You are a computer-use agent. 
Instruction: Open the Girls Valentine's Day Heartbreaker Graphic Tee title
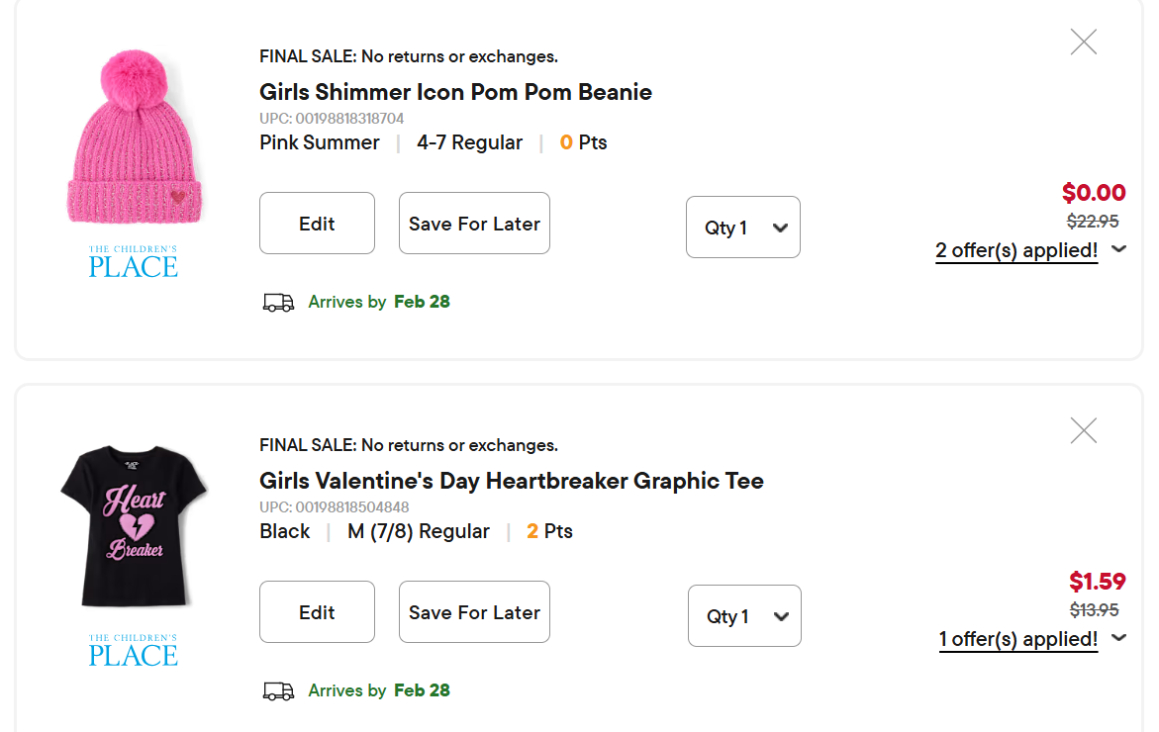pyautogui.click(x=511, y=481)
